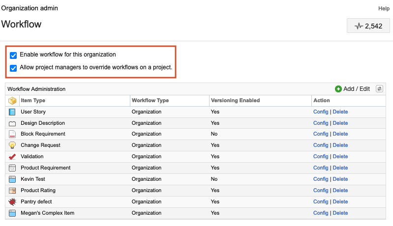Open the Help link
The width and height of the screenshot is (393, 226).
[x=384, y=8]
